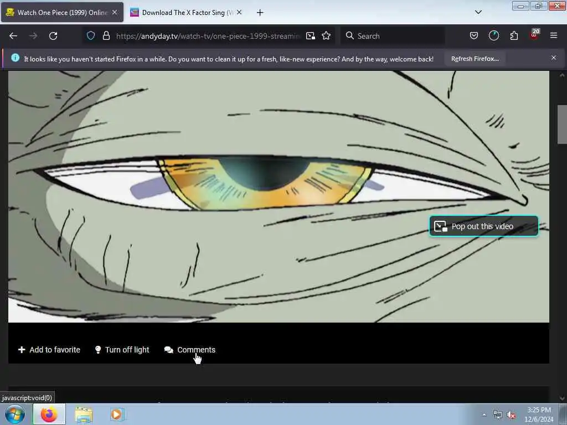Viewport: 567px width, 425px height.
Task: Click the URL address bar field
Action: coord(208,36)
